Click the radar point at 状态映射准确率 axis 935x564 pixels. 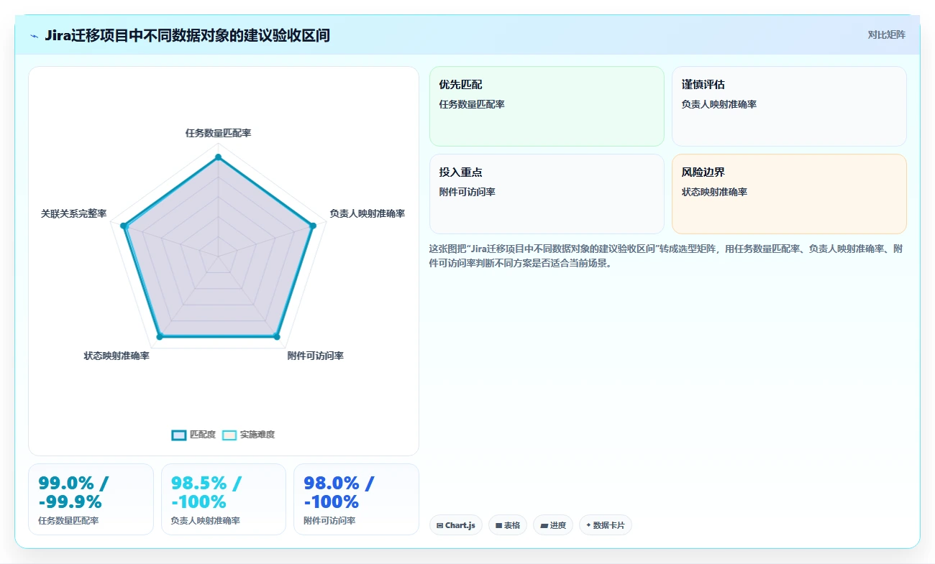click(x=160, y=336)
